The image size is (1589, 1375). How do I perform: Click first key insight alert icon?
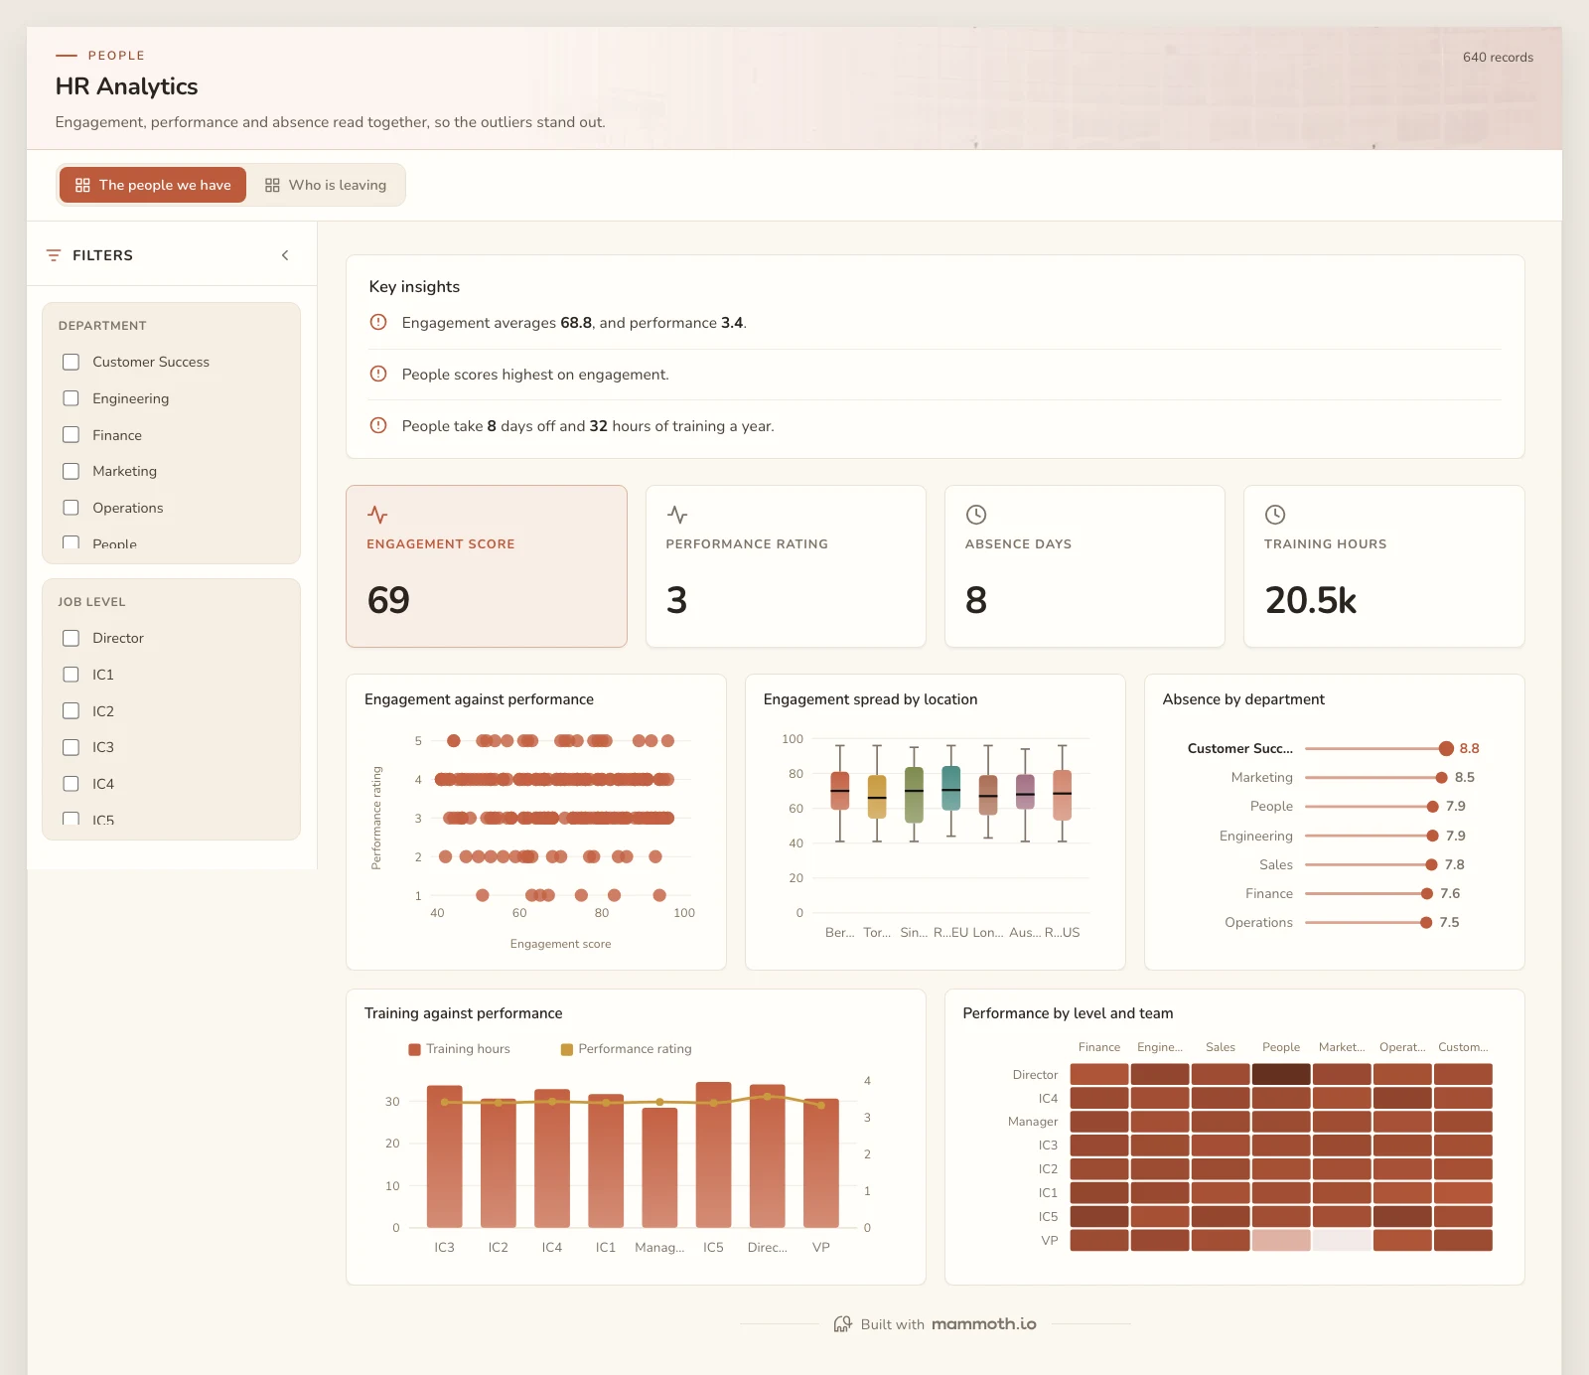click(x=378, y=322)
